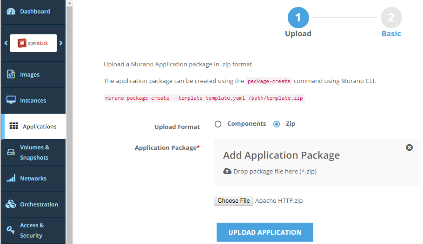This screenshot has height=244, width=423.
Task: Click the Volumes drive icon
Action: coord(11,152)
